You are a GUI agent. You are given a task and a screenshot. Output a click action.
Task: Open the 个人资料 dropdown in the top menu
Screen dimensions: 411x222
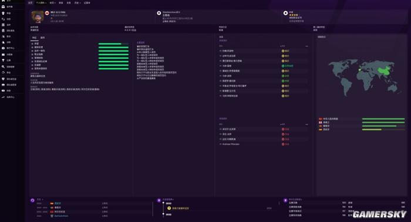coord(41,2)
